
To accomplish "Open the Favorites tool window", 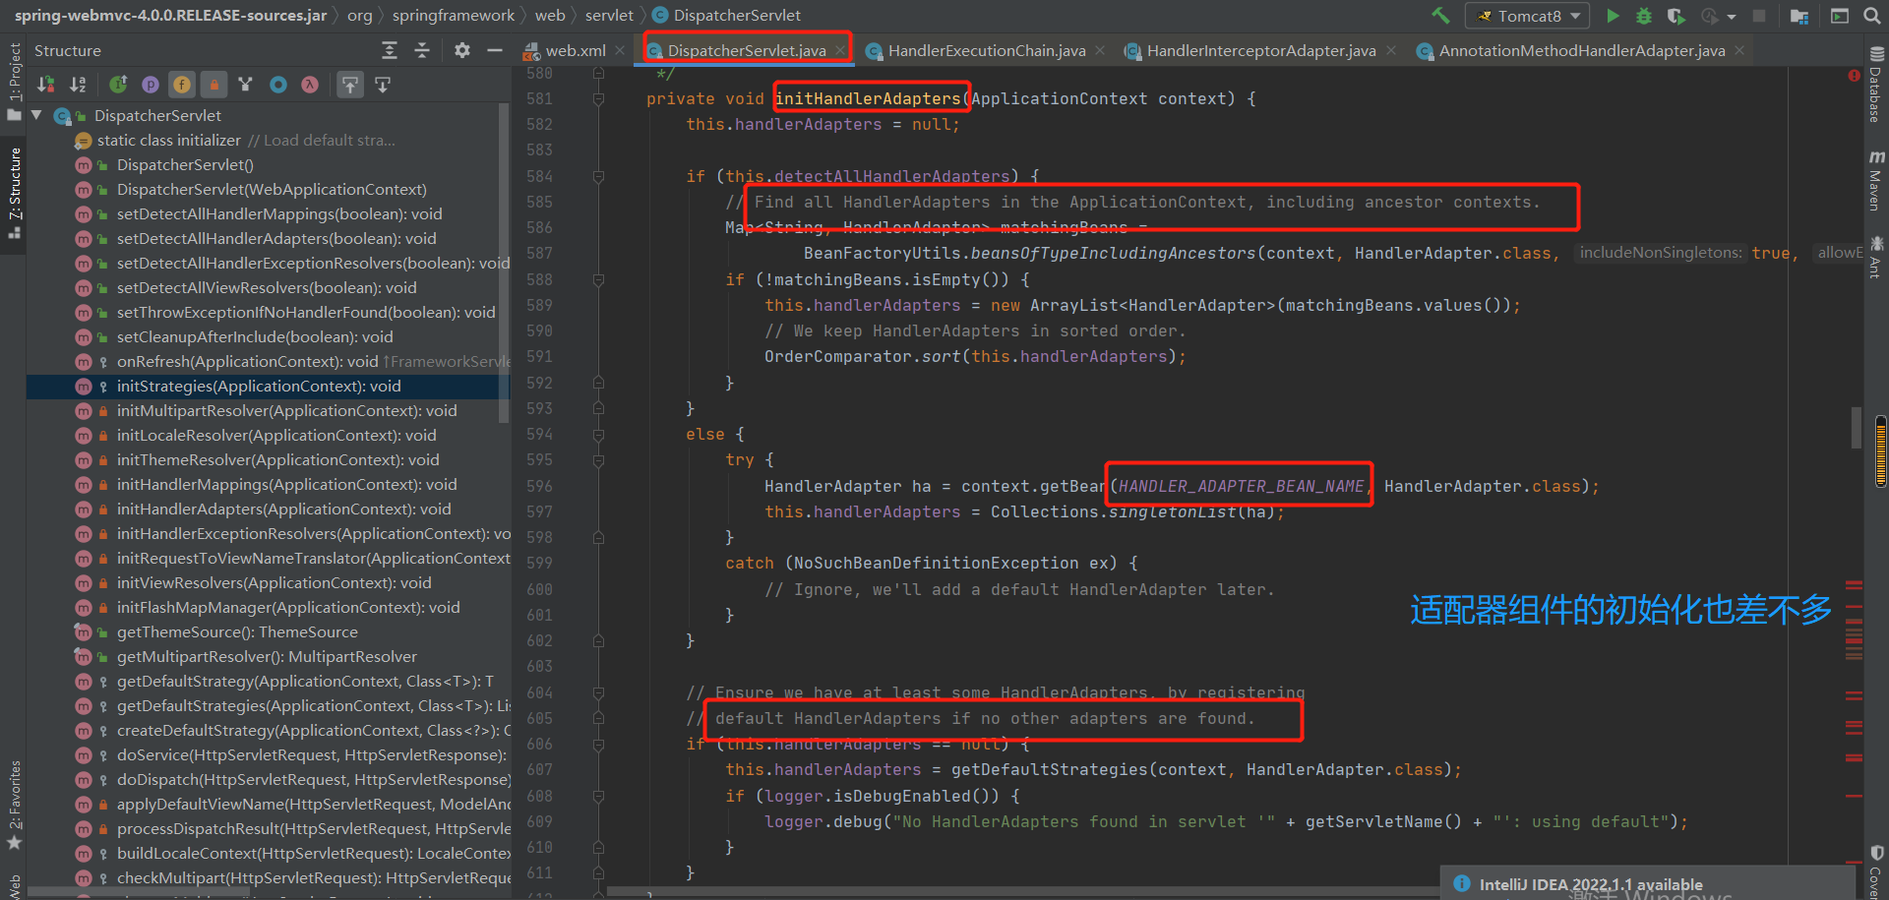I will tap(14, 805).
